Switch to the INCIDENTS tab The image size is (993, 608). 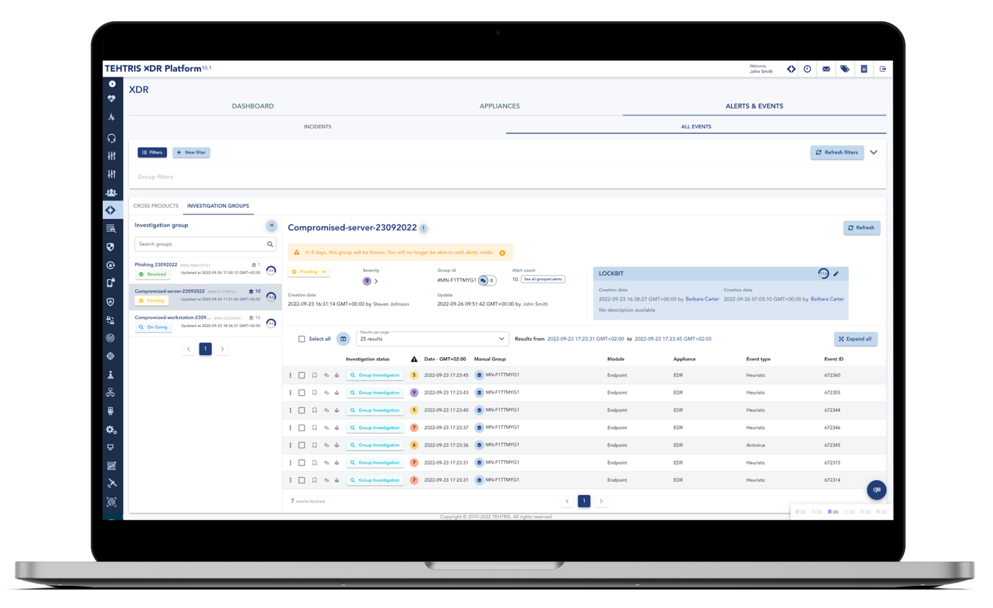[318, 127]
